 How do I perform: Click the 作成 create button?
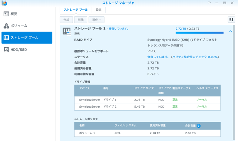pyautogui.click(x=66, y=20)
